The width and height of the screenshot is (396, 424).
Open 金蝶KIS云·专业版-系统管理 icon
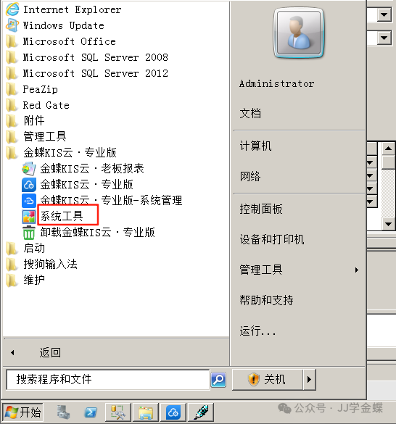point(29,201)
